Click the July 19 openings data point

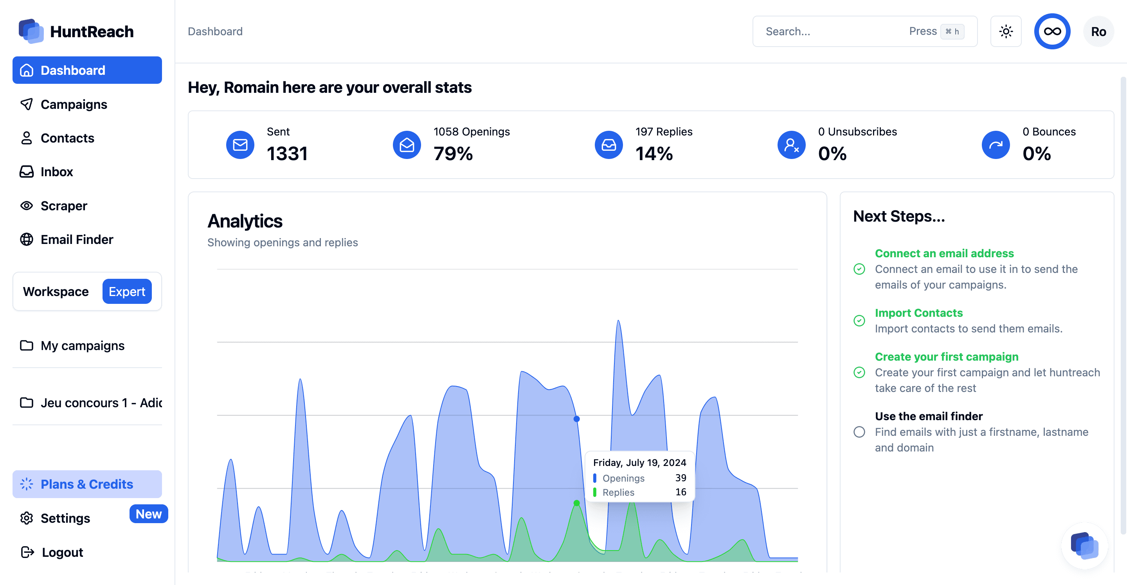[x=577, y=419]
